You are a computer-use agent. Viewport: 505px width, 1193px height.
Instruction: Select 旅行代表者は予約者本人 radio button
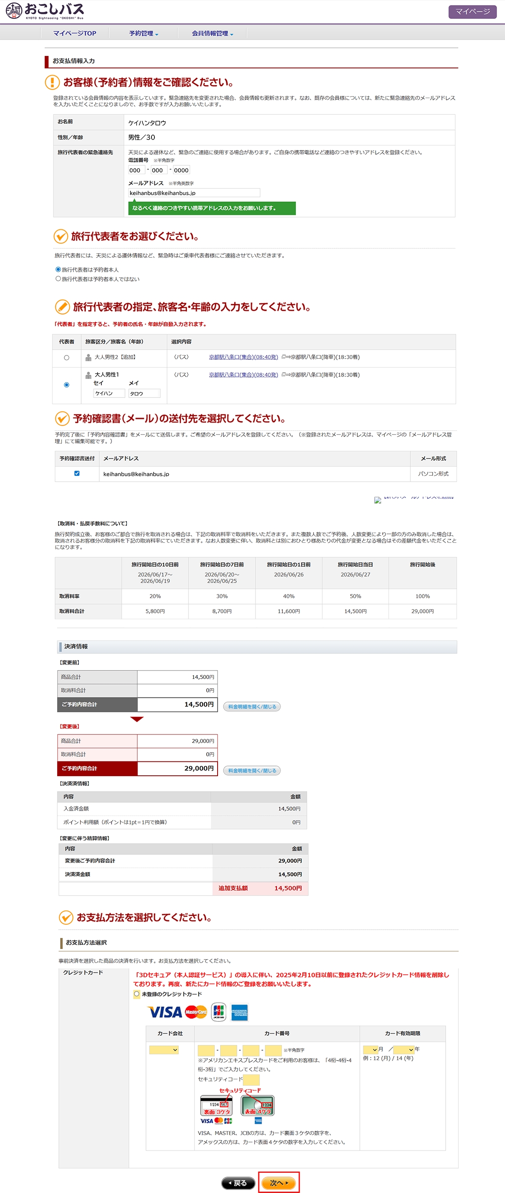(58, 270)
